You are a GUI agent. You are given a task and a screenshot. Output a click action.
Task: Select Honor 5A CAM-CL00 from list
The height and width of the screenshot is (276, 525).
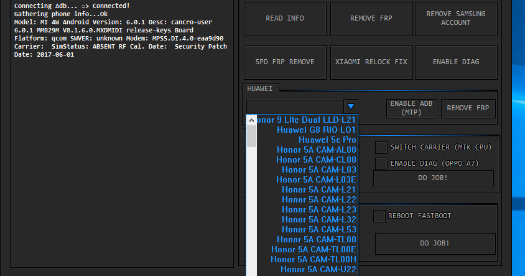pos(307,159)
